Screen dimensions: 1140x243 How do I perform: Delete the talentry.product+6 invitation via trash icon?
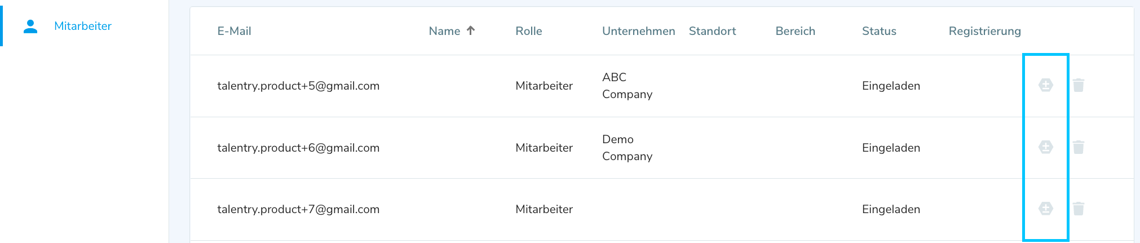[1078, 147]
